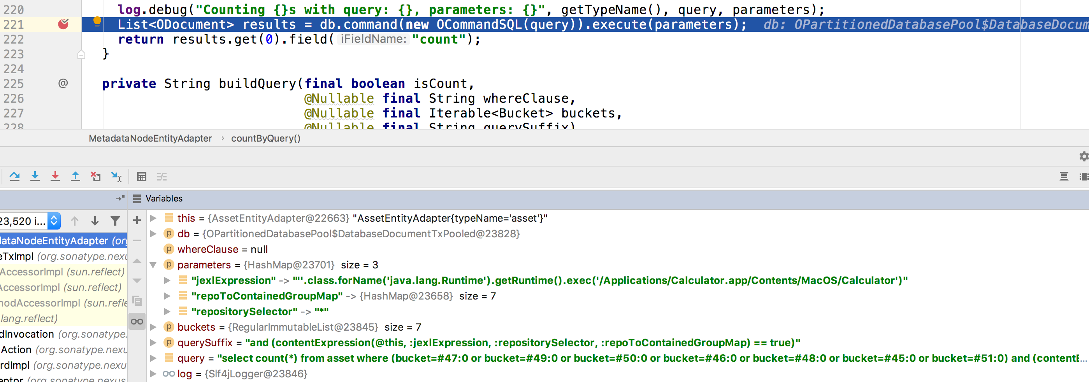1089x382 pixels.
Task: Click '@Nullable' annotation before whereClause
Action: pos(339,98)
